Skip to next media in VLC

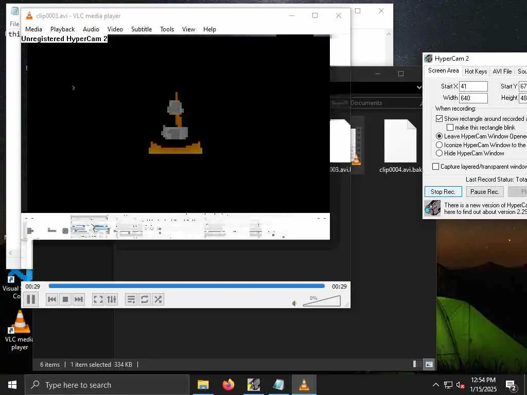[78, 299]
